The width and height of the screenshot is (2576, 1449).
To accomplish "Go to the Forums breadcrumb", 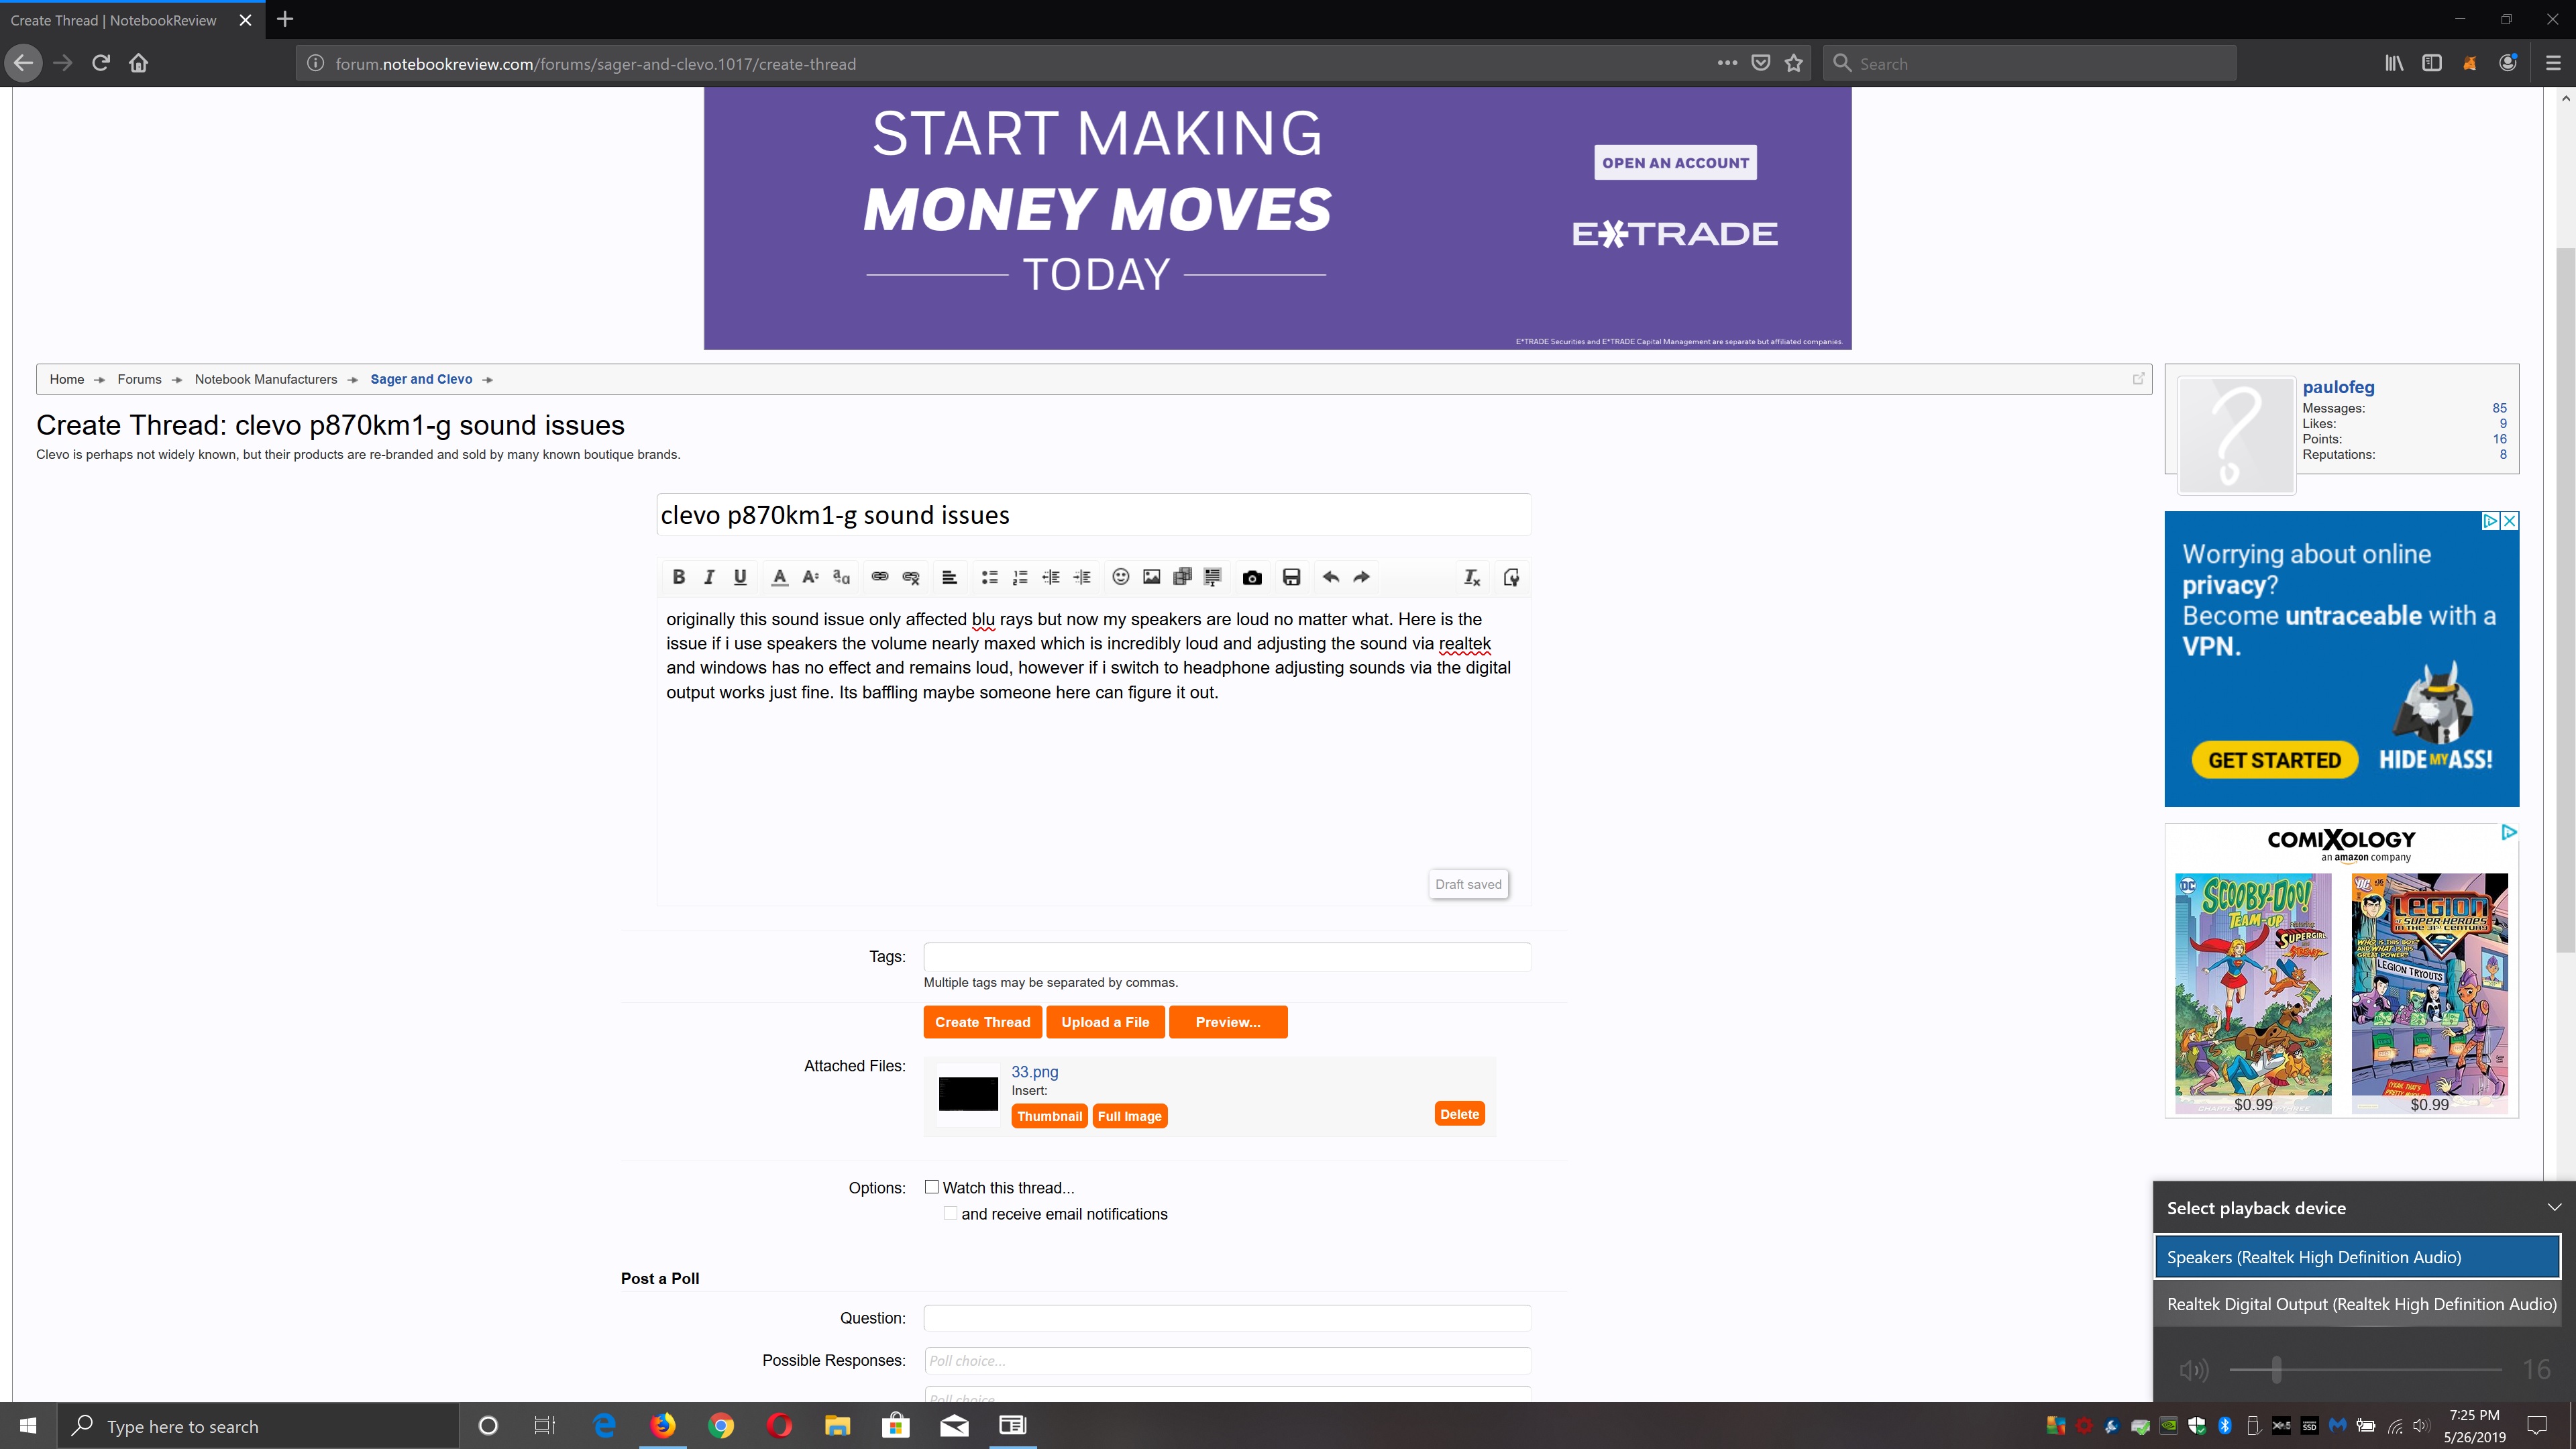I will tap(139, 379).
